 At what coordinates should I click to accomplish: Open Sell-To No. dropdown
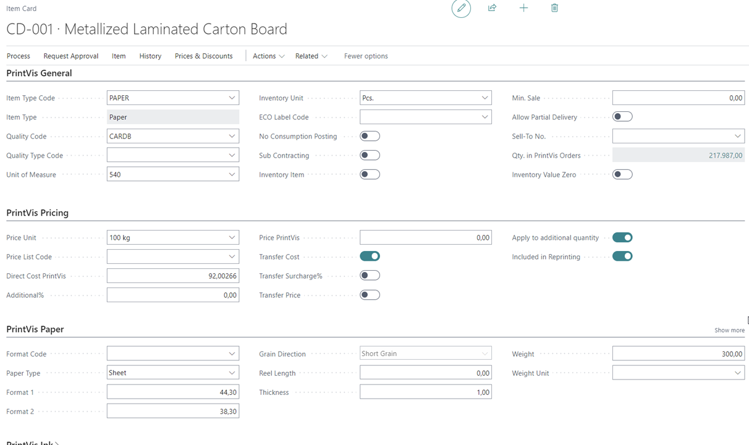coord(737,136)
